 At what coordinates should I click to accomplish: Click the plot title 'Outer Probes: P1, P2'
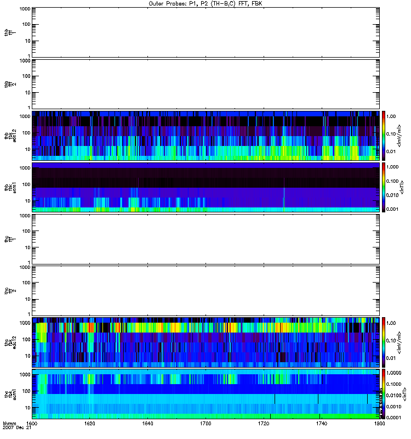pyautogui.click(x=206, y=3)
